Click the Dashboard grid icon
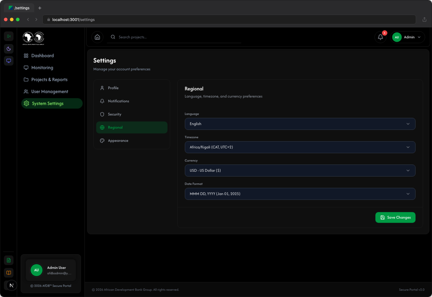Viewport: 432px width, 297px height. pos(26,56)
